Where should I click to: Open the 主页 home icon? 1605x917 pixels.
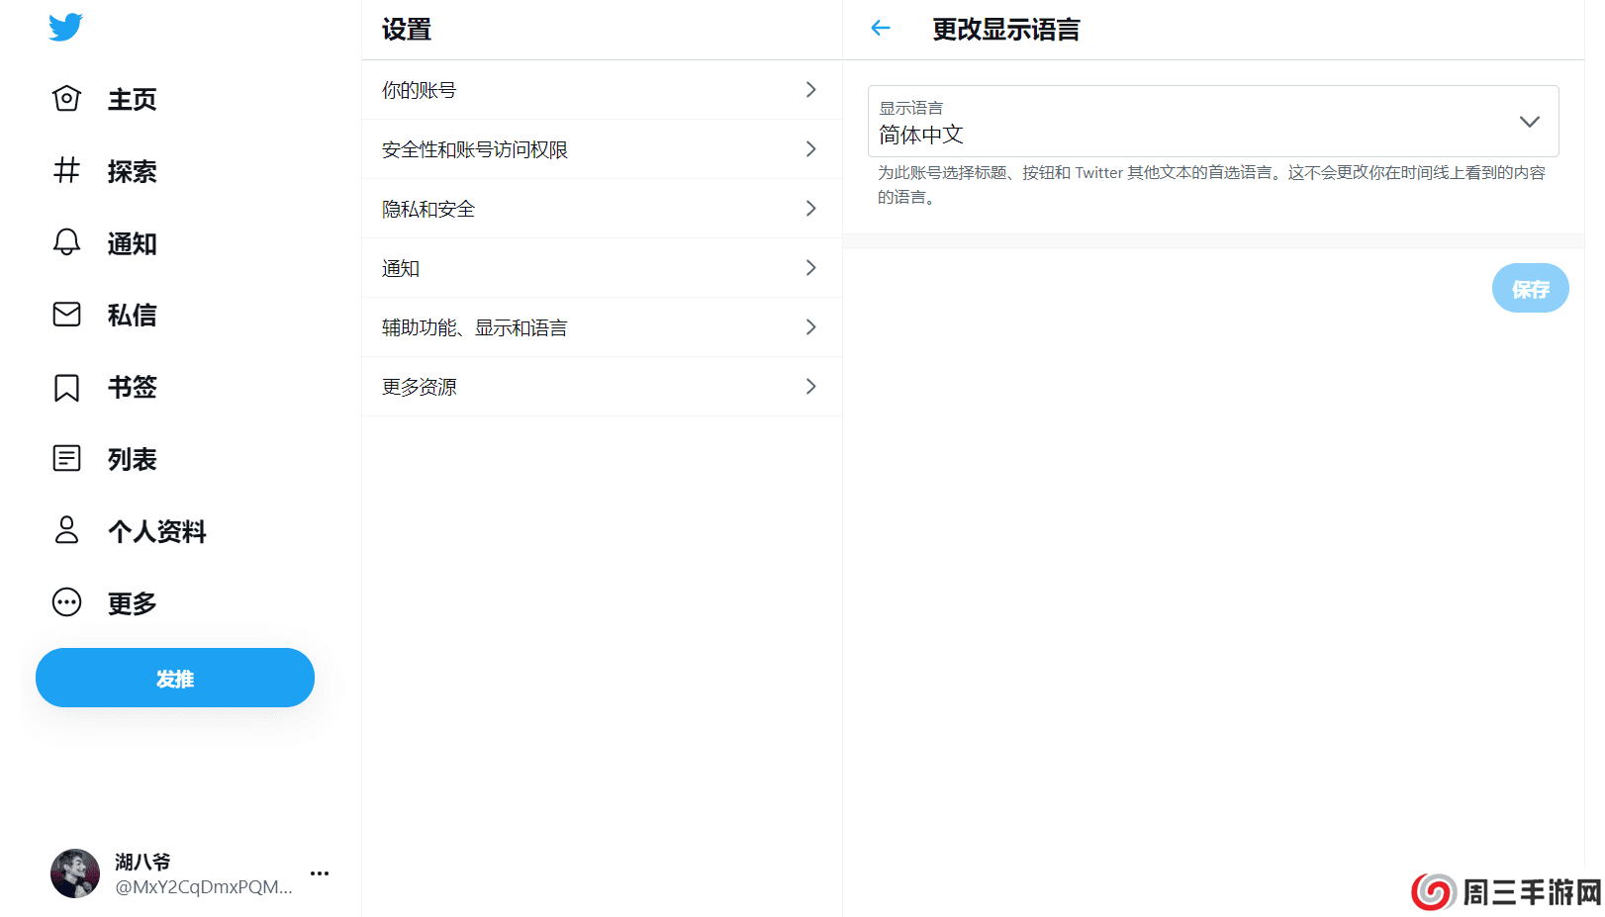point(65,98)
